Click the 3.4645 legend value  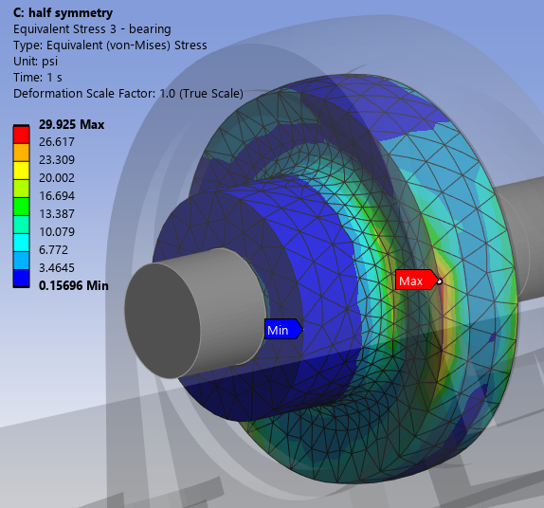[57, 268]
